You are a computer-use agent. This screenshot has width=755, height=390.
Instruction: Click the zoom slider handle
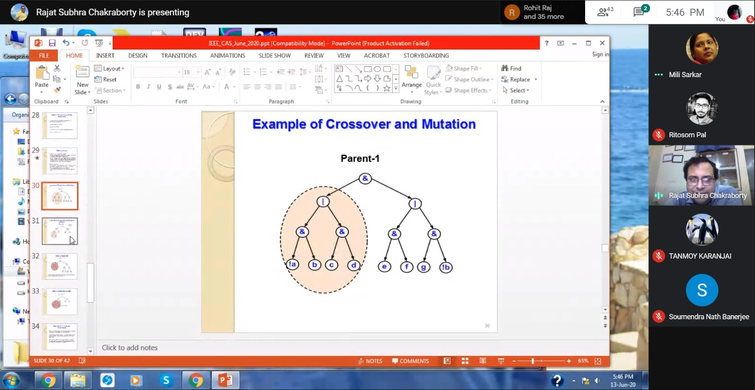533,361
